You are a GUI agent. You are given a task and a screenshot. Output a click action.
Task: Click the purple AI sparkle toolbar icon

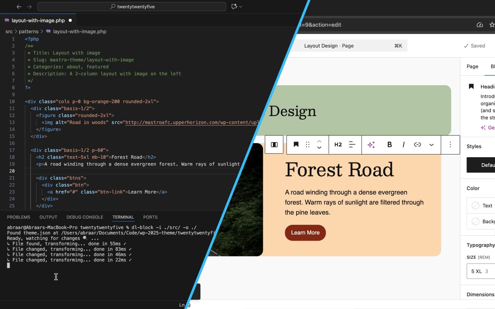pos(371,145)
